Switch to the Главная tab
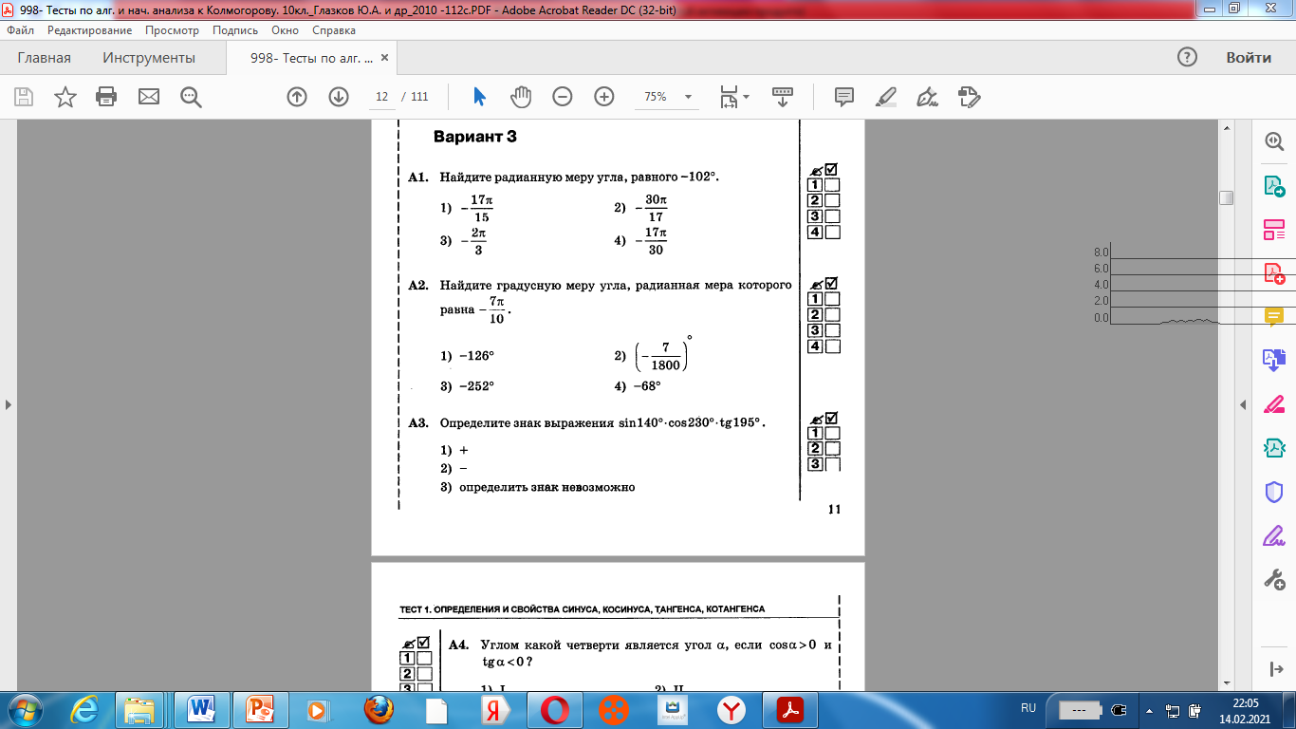1296x729 pixels. pos(45,58)
